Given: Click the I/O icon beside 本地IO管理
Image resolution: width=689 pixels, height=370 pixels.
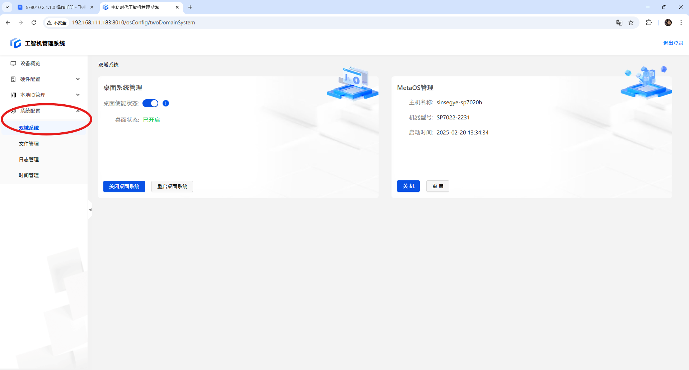Looking at the screenshot, I should (13, 95).
